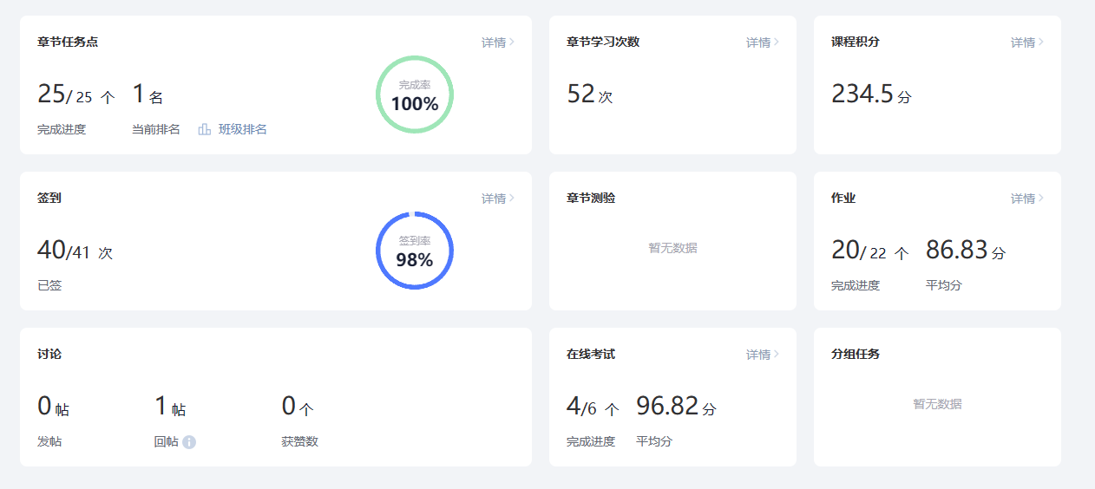Click the 98% 签到率 progress ring
The height and width of the screenshot is (489, 1095).
point(415,251)
